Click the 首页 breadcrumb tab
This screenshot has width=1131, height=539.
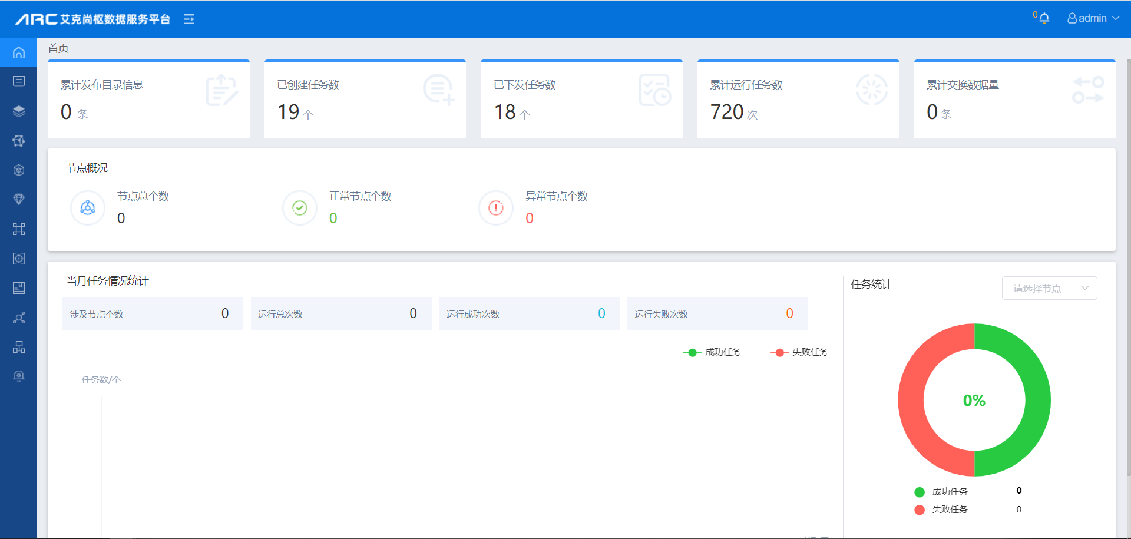pos(58,48)
